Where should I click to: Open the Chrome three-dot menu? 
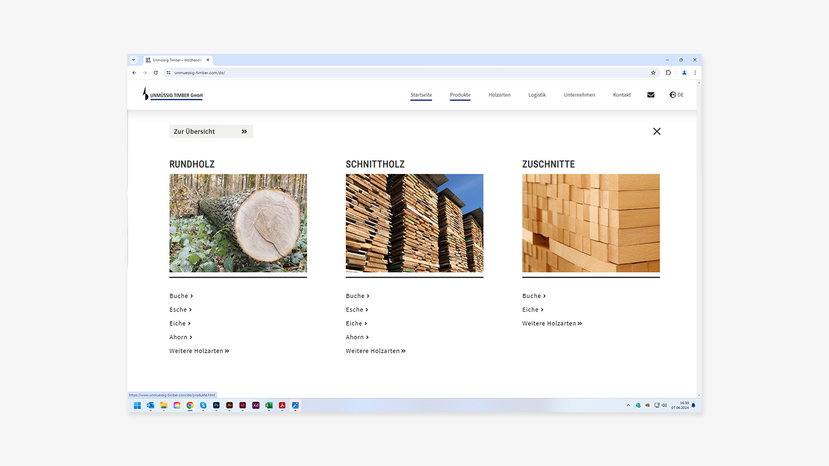(x=695, y=73)
